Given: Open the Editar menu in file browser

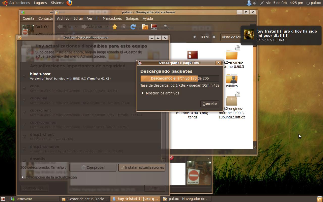Looking at the screenshot, I should [x=78, y=18].
